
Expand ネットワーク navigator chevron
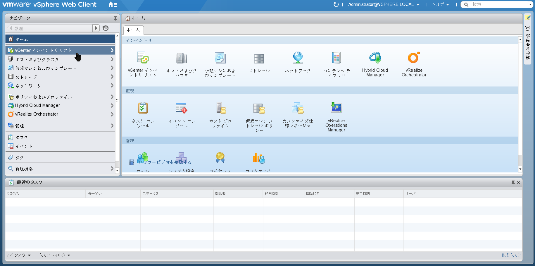tap(112, 85)
